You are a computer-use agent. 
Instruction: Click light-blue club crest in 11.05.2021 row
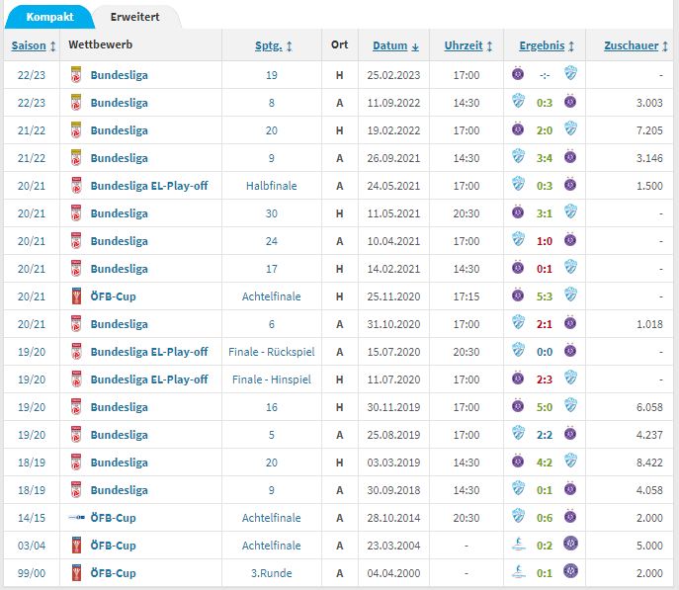[570, 211]
